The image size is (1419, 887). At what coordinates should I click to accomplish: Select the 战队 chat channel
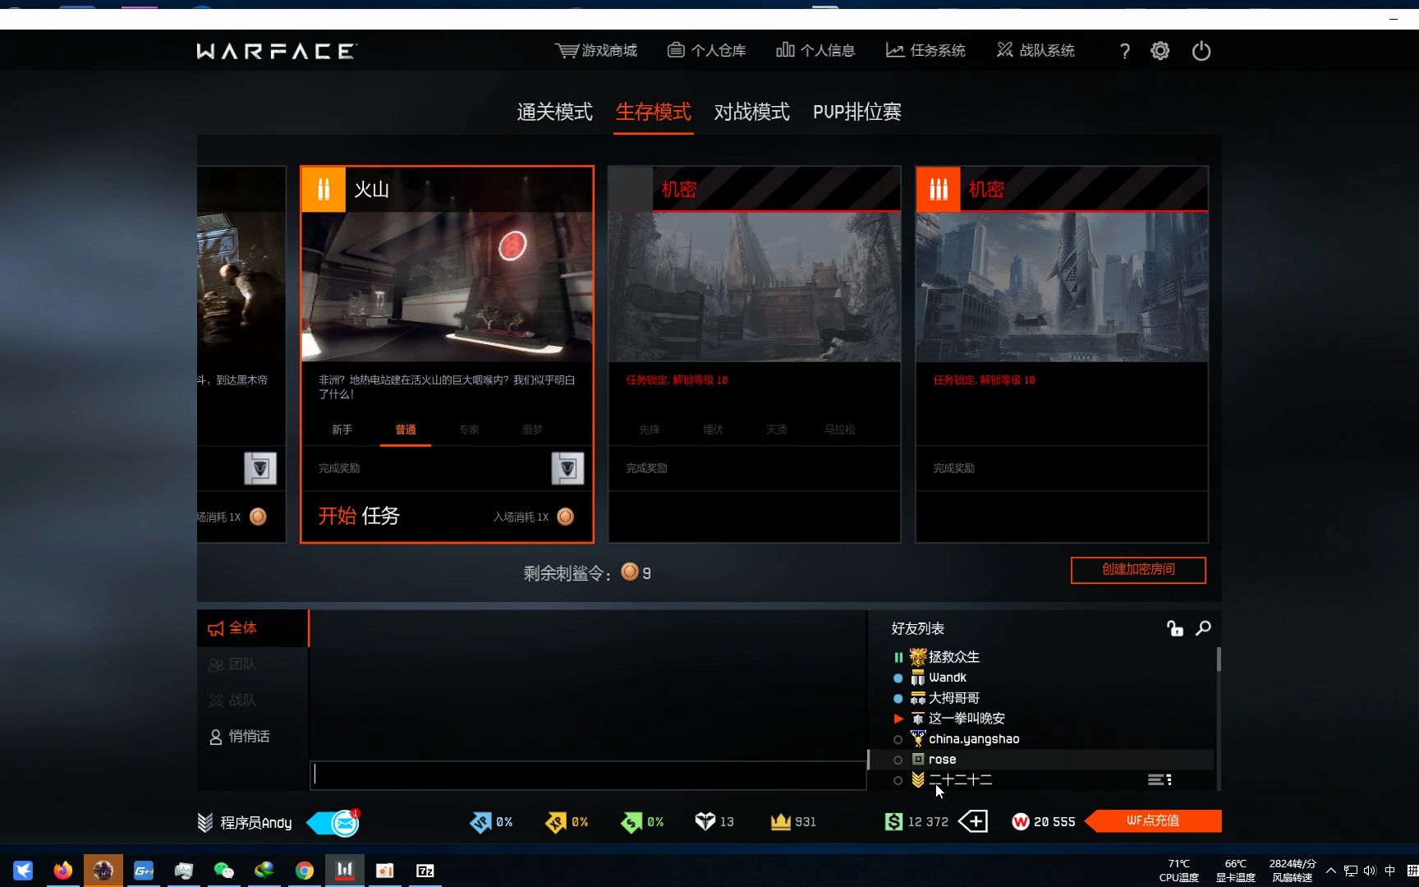tap(252, 701)
